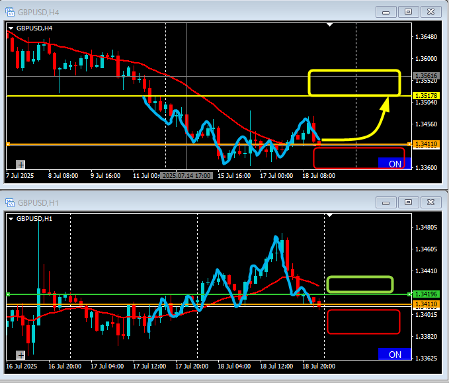Expand the GBPUSD,H1 chart dropdown triangle
449x383 pixels.
click(11, 219)
